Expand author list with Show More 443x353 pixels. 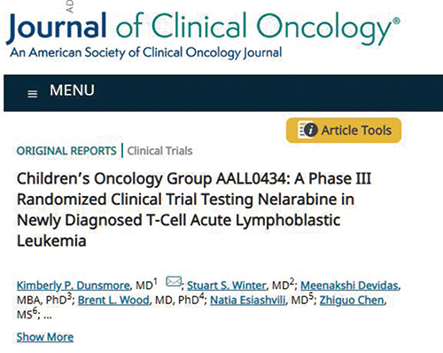(45, 337)
